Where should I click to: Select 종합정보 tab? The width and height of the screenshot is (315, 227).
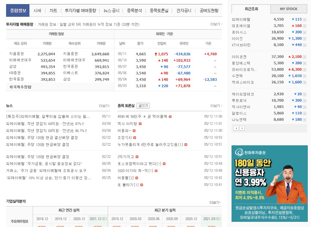pyautogui.click(x=18, y=10)
